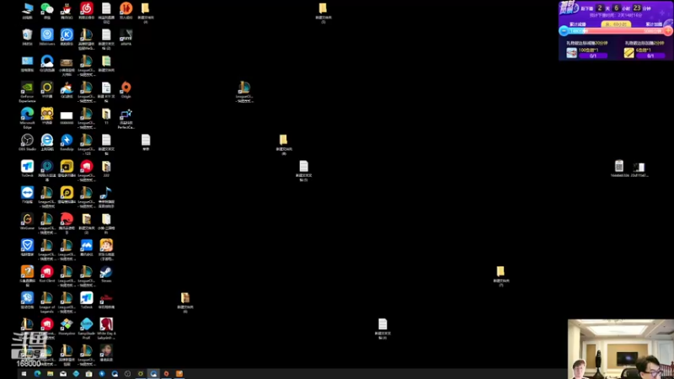
Task: Launch the TeamViewer desktop shortcut
Action: (27, 195)
